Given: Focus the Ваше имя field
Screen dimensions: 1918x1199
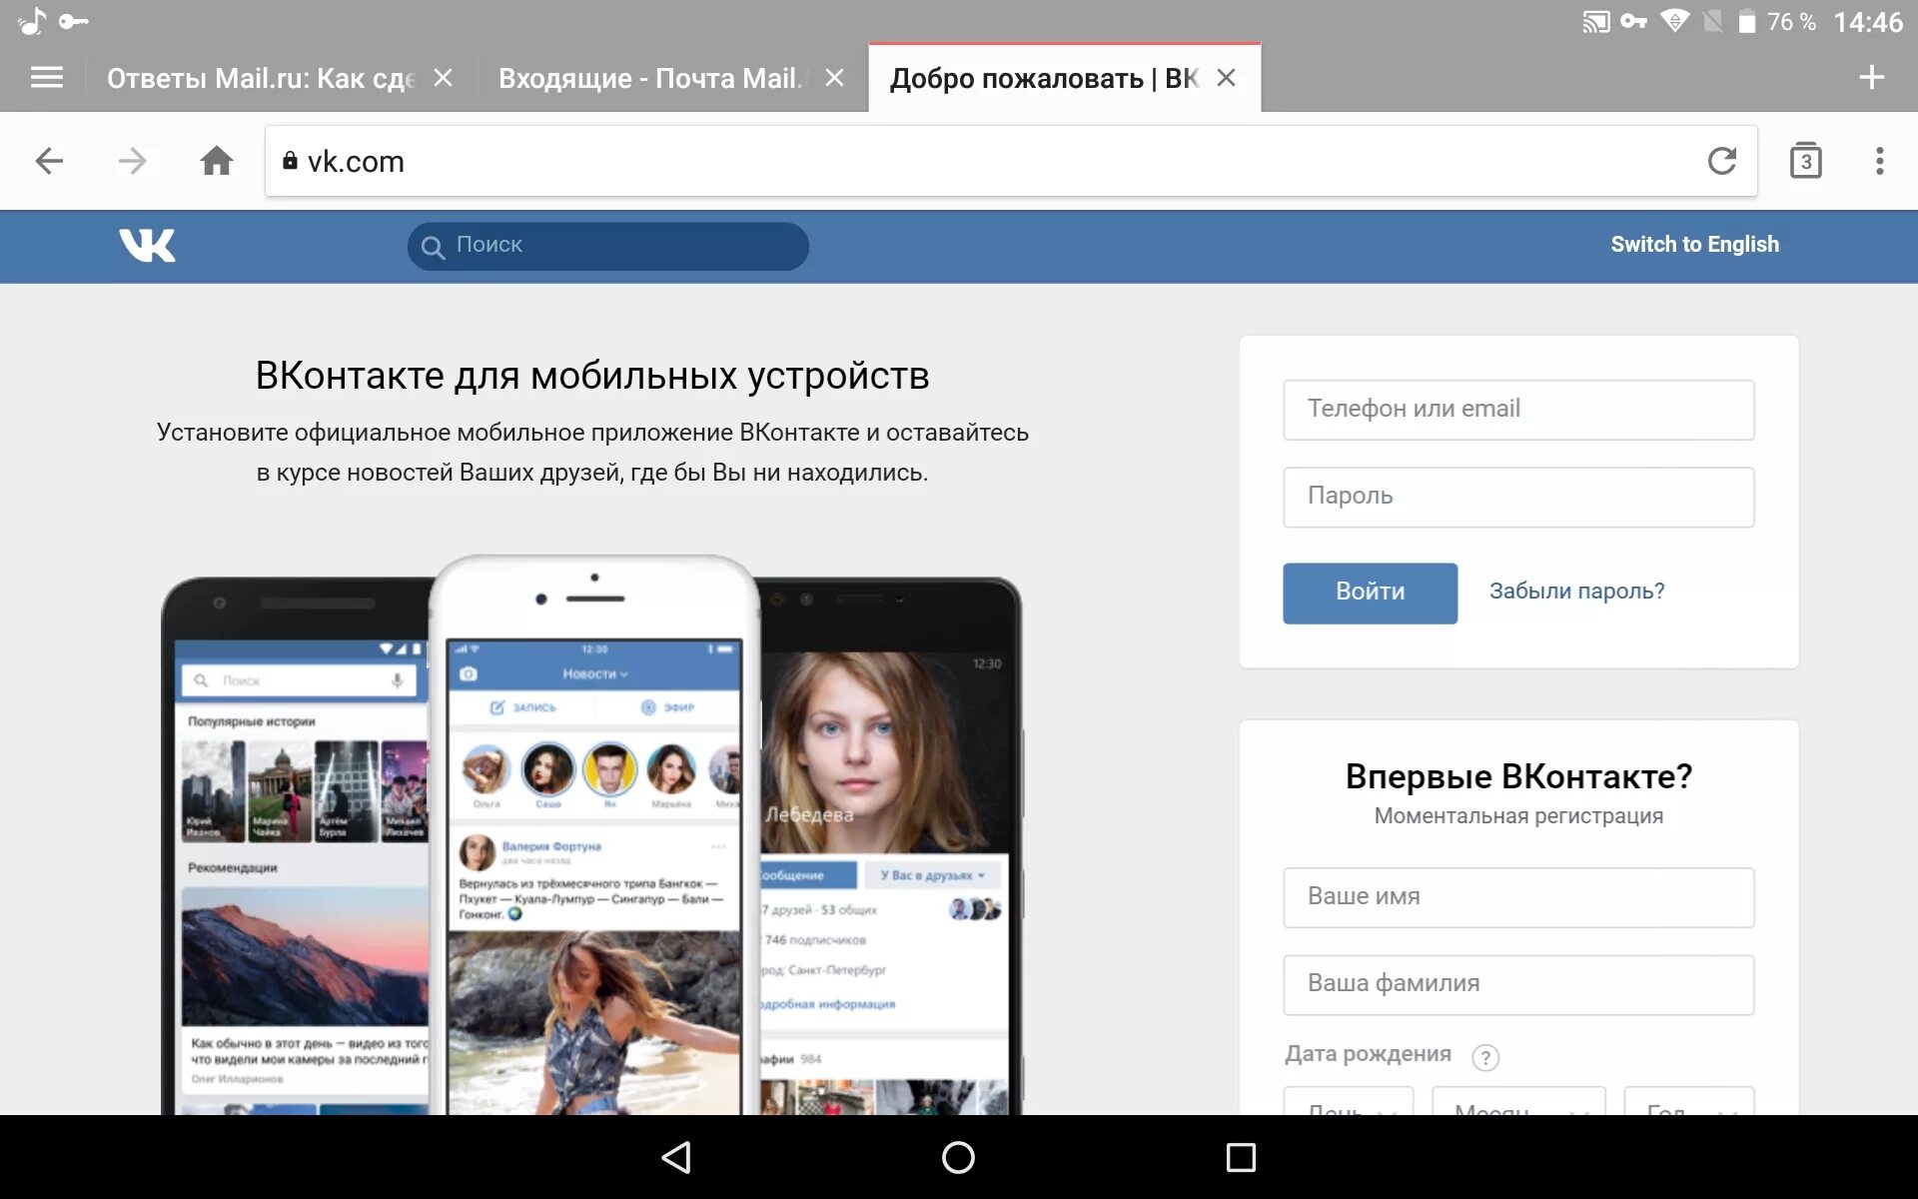Looking at the screenshot, I should (x=1518, y=897).
